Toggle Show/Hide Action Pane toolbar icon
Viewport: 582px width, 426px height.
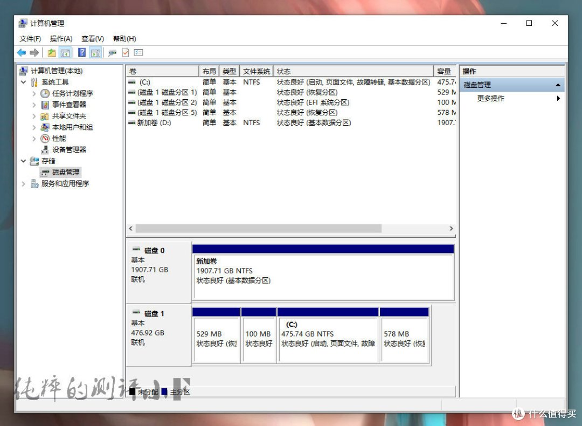pyautogui.click(x=95, y=53)
